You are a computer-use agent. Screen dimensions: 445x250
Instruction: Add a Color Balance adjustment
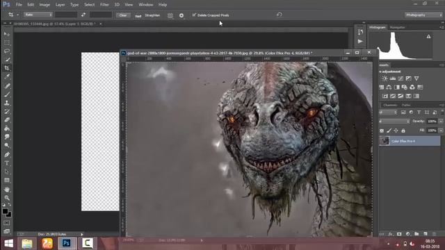click(x=389, y=87)
